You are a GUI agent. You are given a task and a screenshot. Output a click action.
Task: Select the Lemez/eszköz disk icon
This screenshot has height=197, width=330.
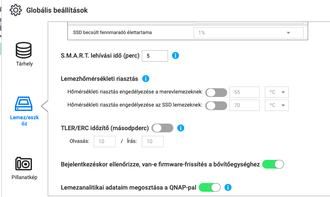click(22, 104)
